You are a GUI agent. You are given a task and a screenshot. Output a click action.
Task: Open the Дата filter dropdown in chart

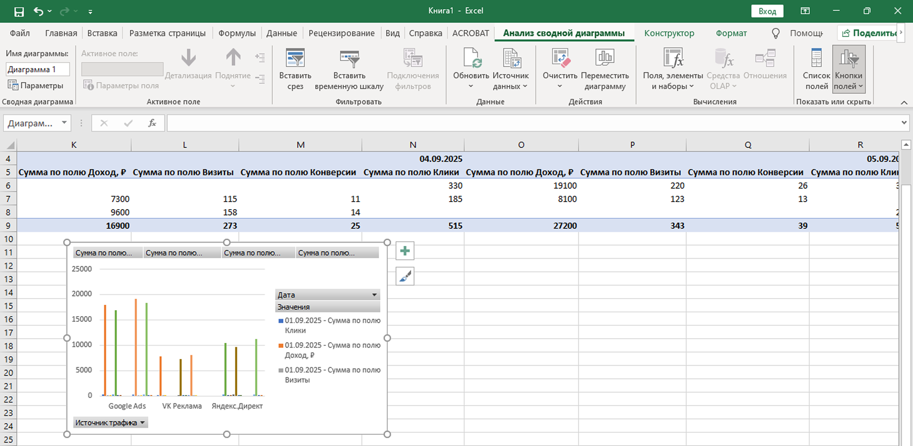tap(374, 295)
